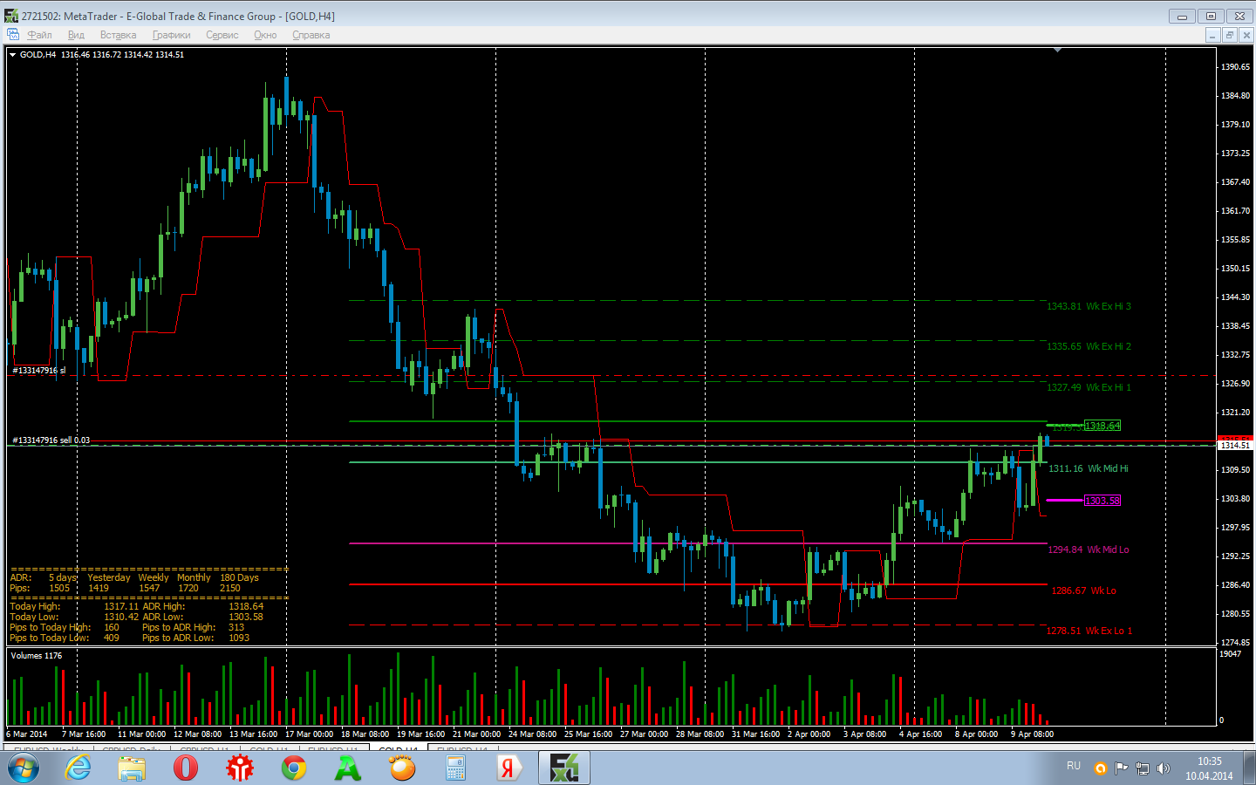Click the 1327.49 Wk Ex Hi 1 label

click(x=1089, y=387)
